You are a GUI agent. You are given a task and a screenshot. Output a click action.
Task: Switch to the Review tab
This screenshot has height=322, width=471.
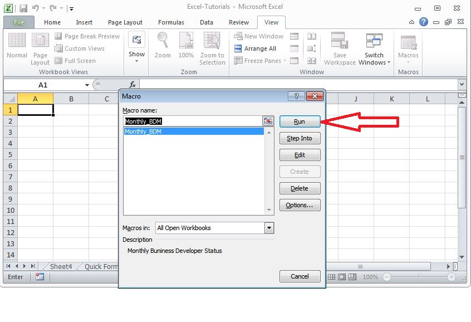click(x=239, y=22)
